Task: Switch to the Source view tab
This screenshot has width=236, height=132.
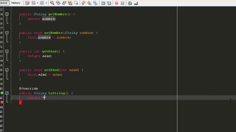Action: [x=4, y=3]
